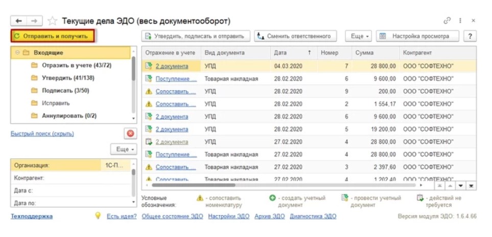The width and height of the screenshot is (492, 237).
Task: Collapse the Входящие folder tree node
Action: (18, 52)
